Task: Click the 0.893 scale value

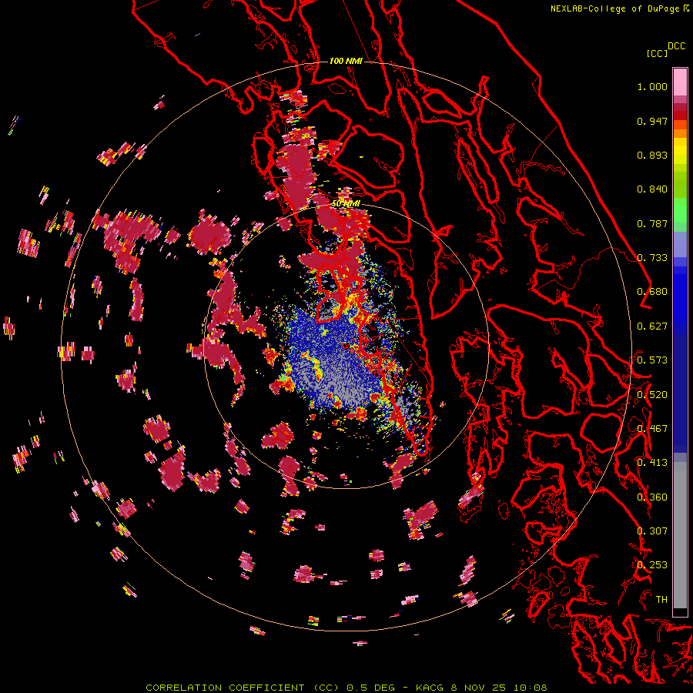Action: tap(652, 155)
